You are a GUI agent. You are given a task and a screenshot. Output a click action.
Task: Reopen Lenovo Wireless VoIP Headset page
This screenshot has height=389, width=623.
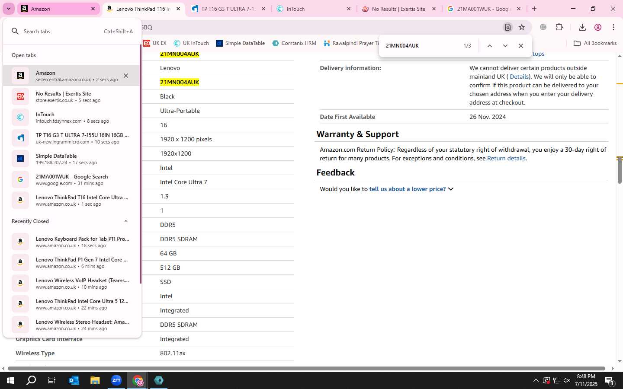coord(72,283)
